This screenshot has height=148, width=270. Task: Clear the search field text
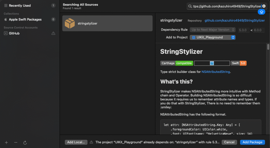click(x=264, y=6)
